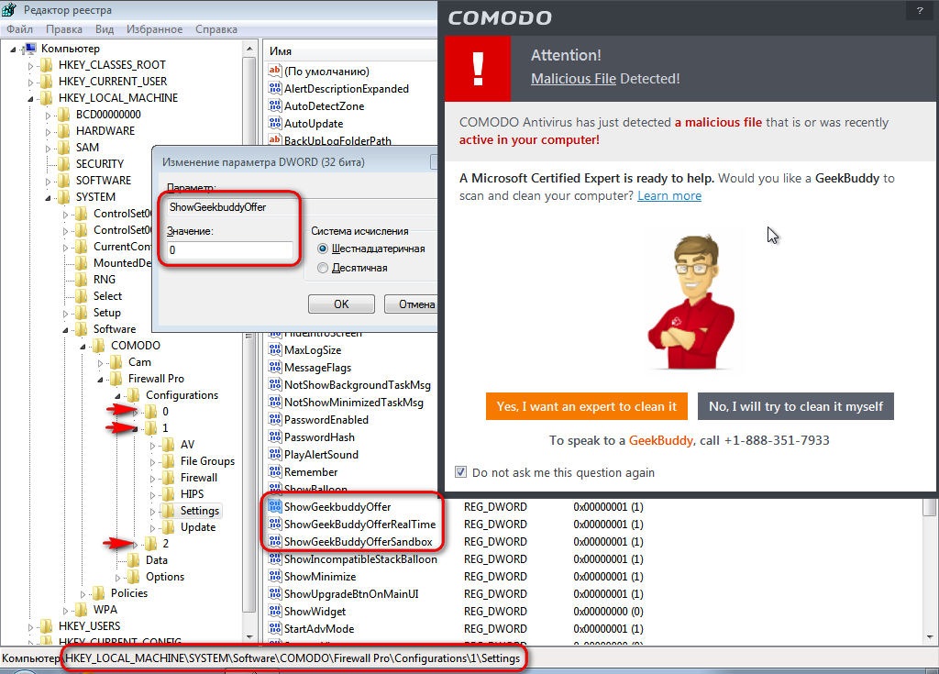Screen dimensions: 939x674
Task: Open the 'Learn more' link
Action: 668,196
